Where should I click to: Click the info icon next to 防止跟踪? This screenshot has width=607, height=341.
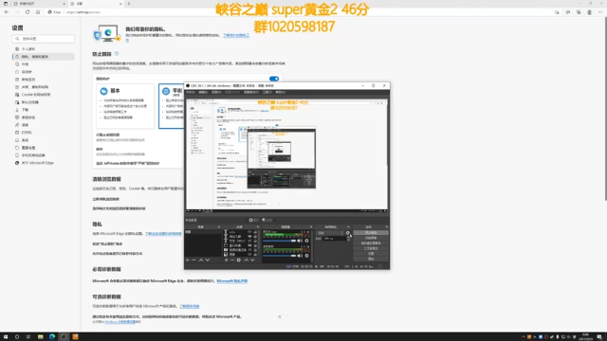coord(117,54)
